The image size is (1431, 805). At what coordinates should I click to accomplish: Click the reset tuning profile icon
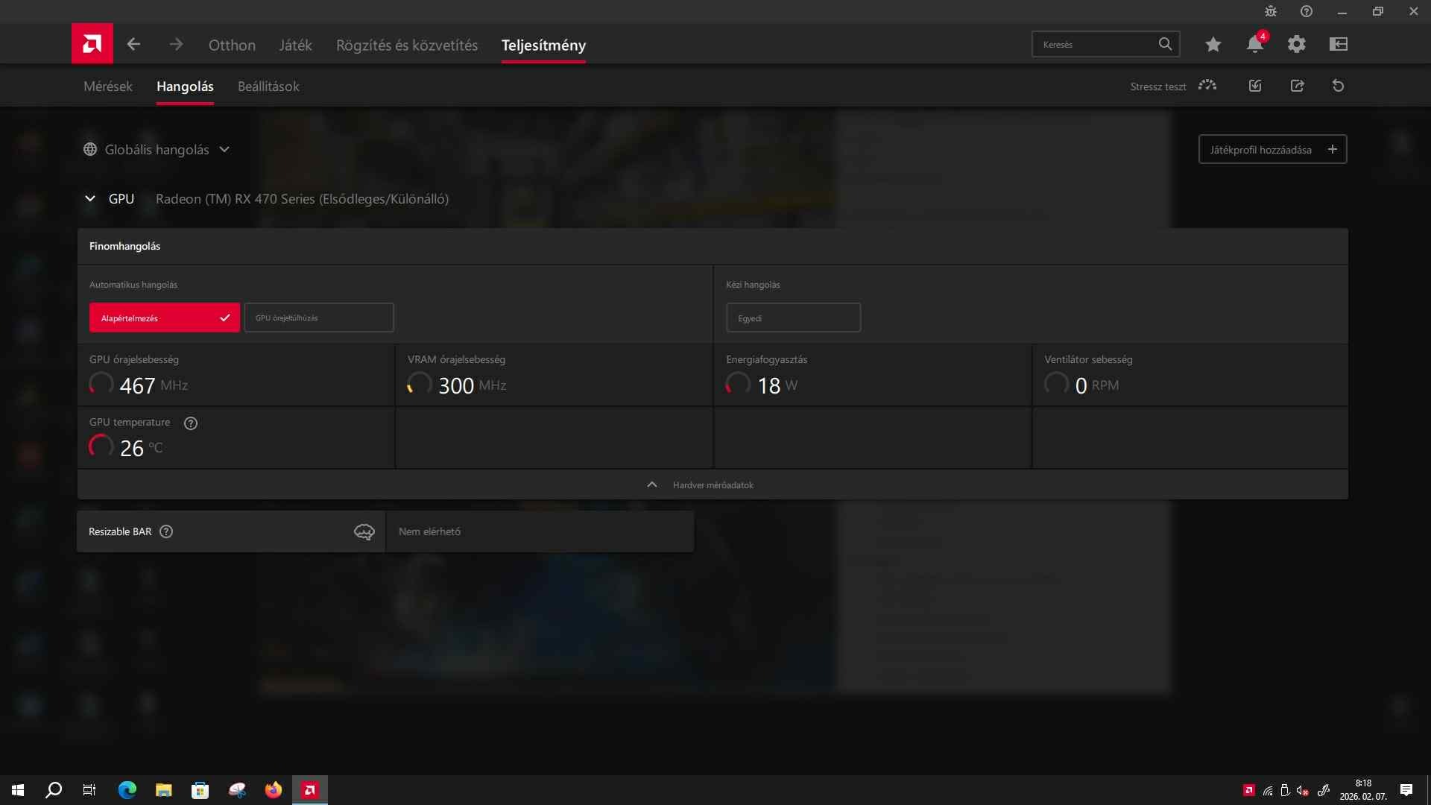(x=1338, y=86)
